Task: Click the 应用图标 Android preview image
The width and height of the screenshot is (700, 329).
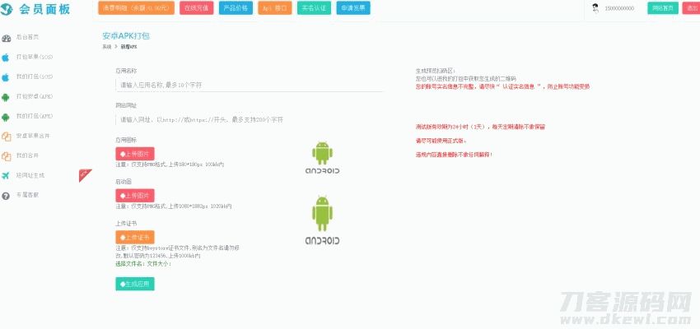Action: tap(322, 158)
